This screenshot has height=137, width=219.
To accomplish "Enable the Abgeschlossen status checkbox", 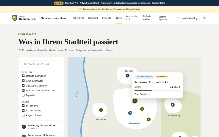I will tap(23, 115).
